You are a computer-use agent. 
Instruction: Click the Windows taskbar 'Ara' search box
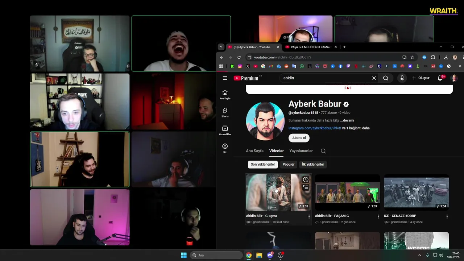pyautogui.click(x=216, y=255)
